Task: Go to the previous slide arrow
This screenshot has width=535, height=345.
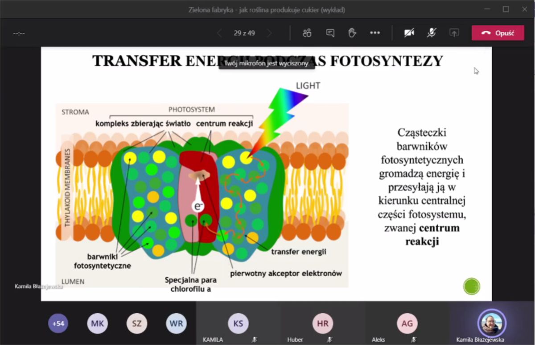Action: 219,33
